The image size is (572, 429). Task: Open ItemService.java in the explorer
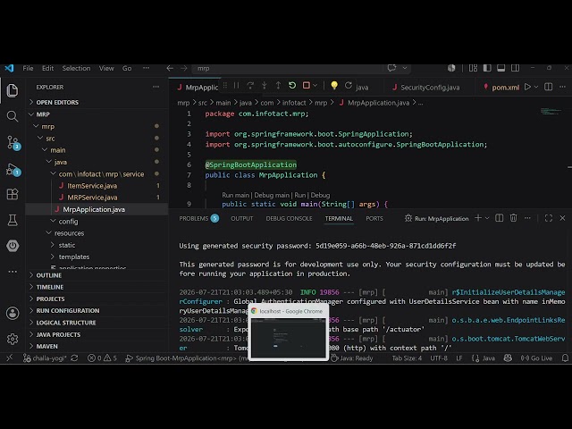[92, 186]
